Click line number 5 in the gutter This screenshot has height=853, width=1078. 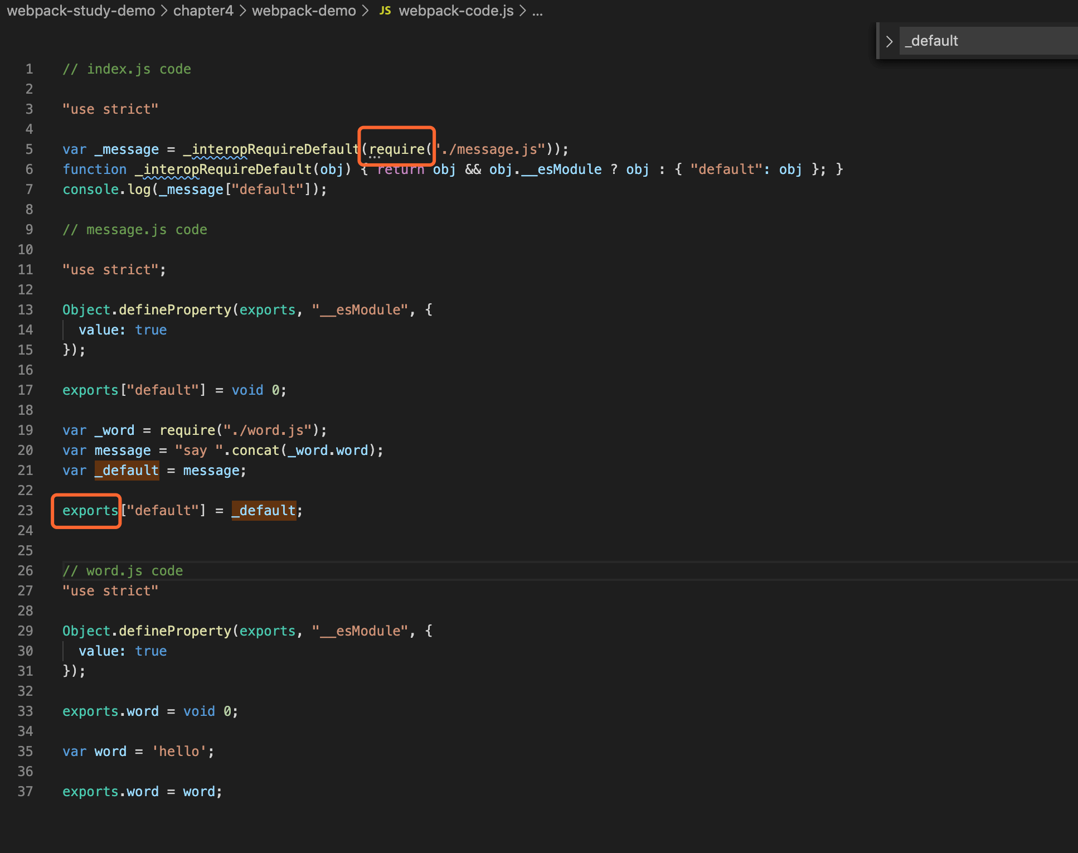tap(29, 149)
